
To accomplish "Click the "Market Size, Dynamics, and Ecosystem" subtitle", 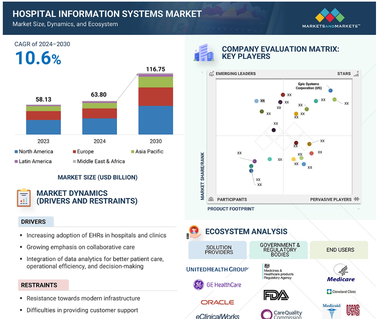I will [x=65, y=24].
